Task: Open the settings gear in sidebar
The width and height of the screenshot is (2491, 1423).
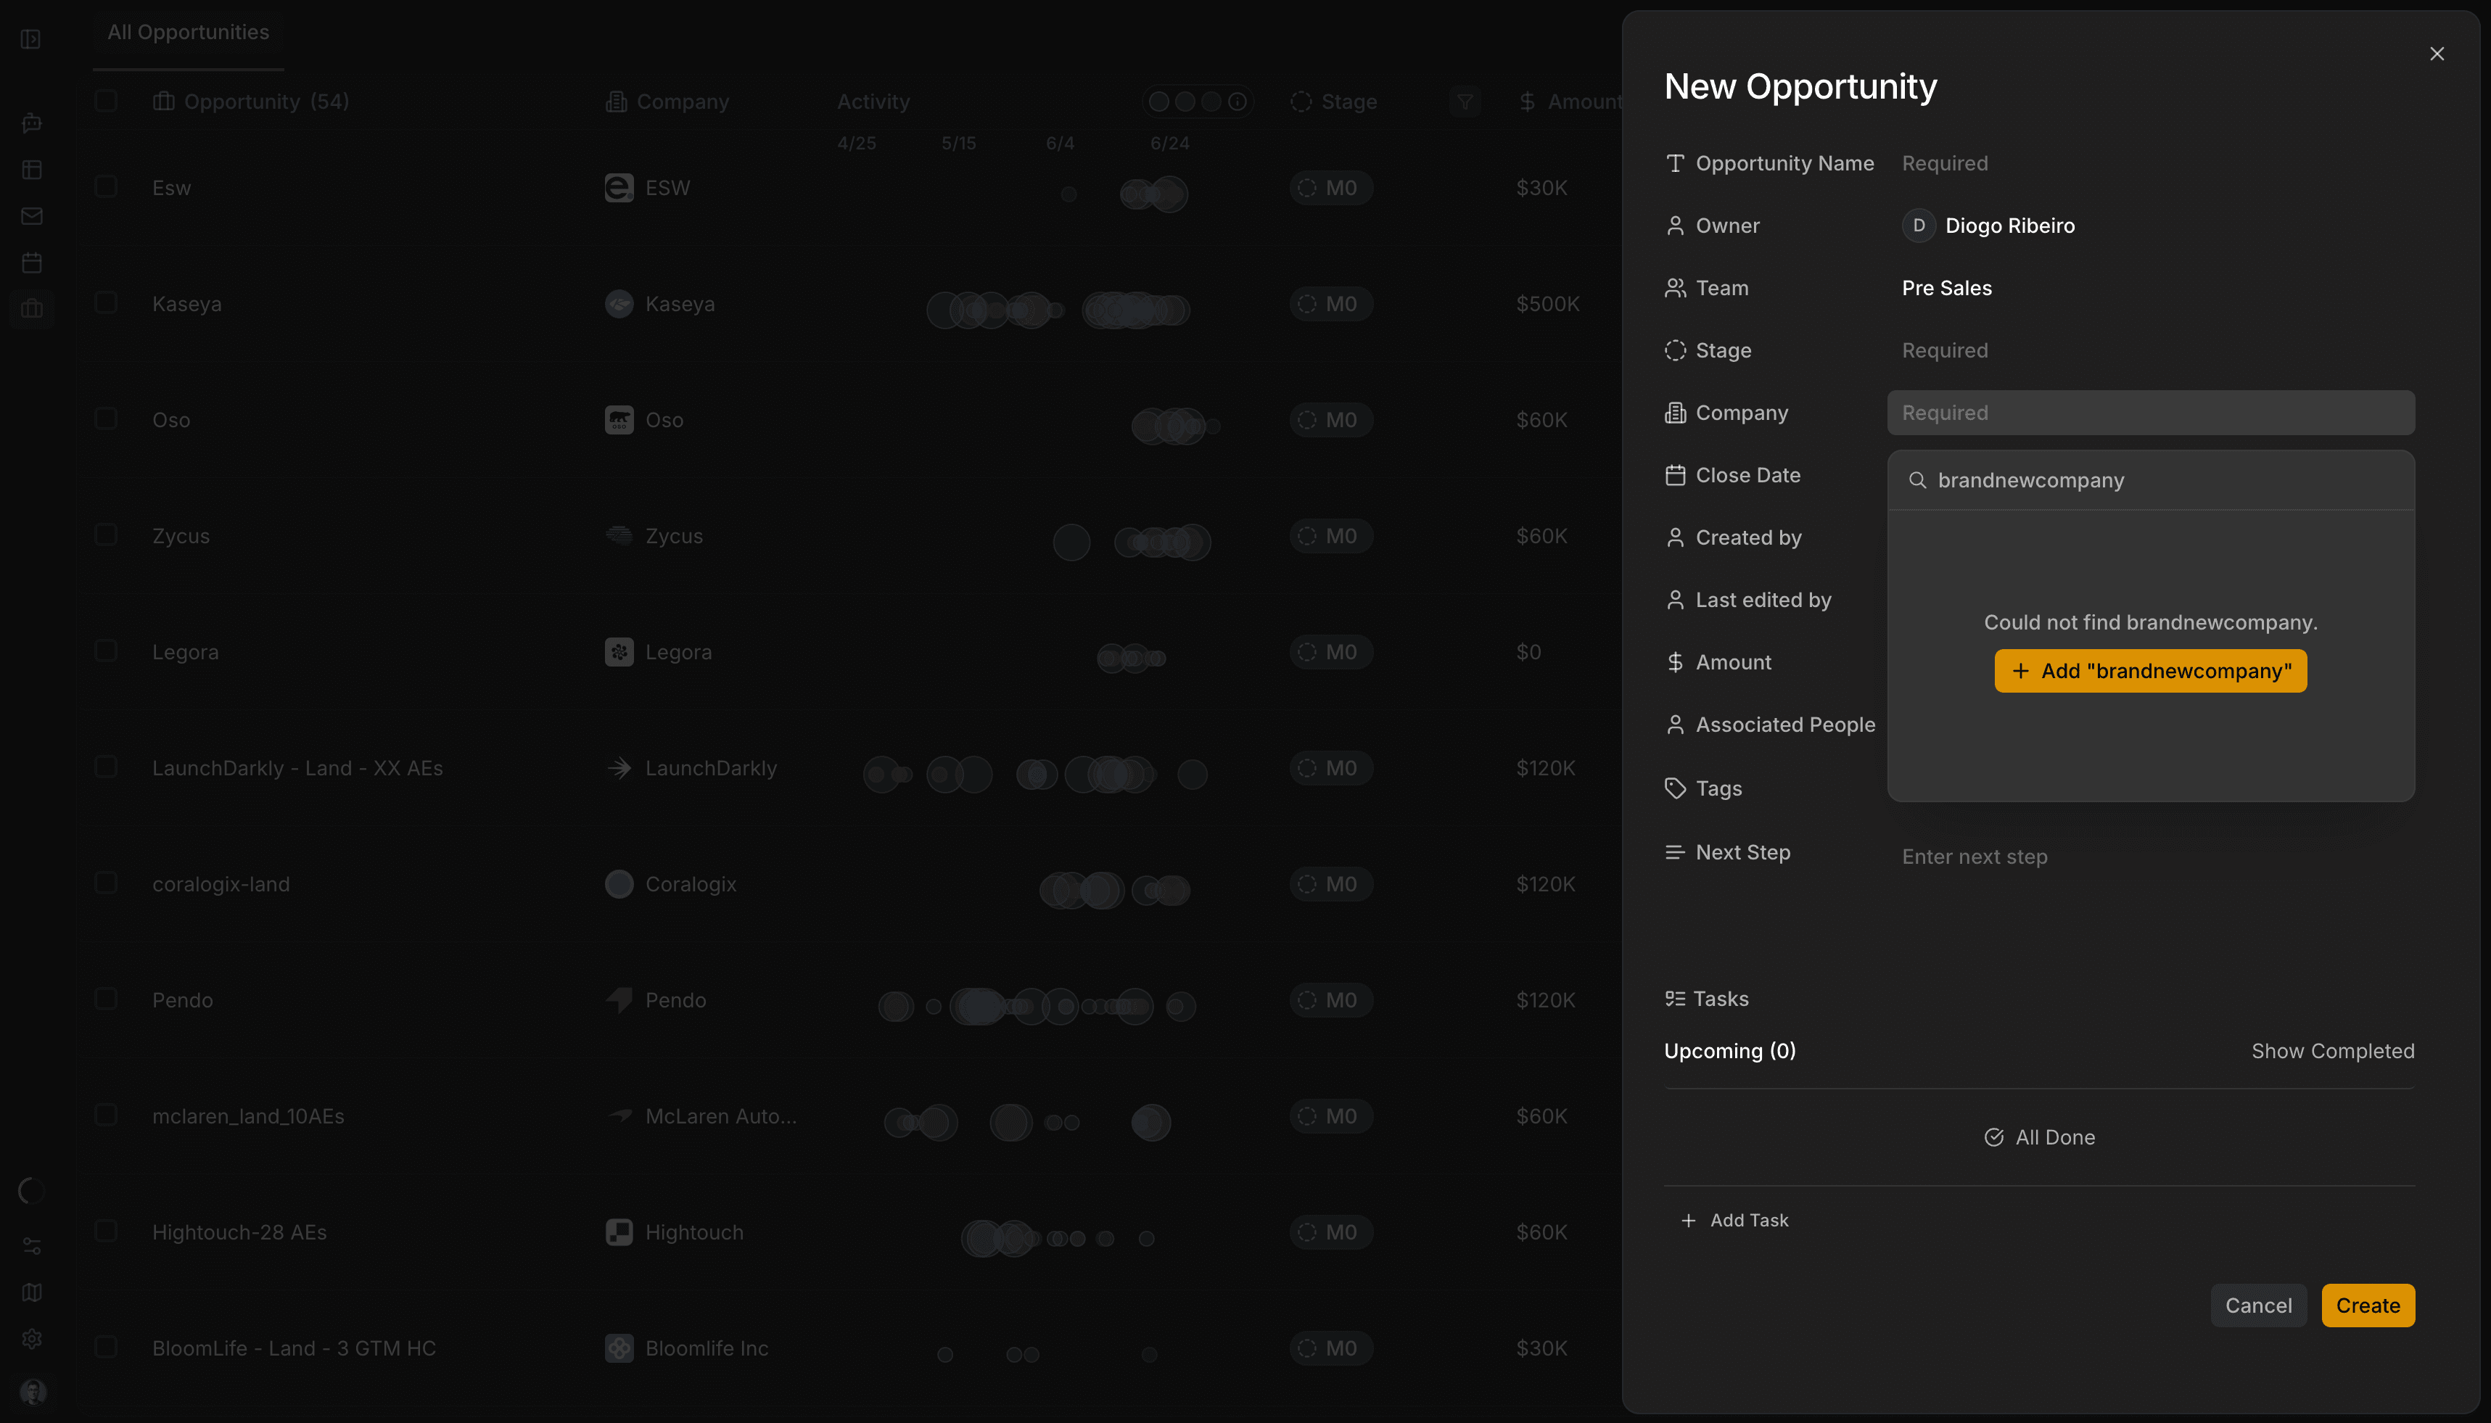Action: (x=32, y=1339)
